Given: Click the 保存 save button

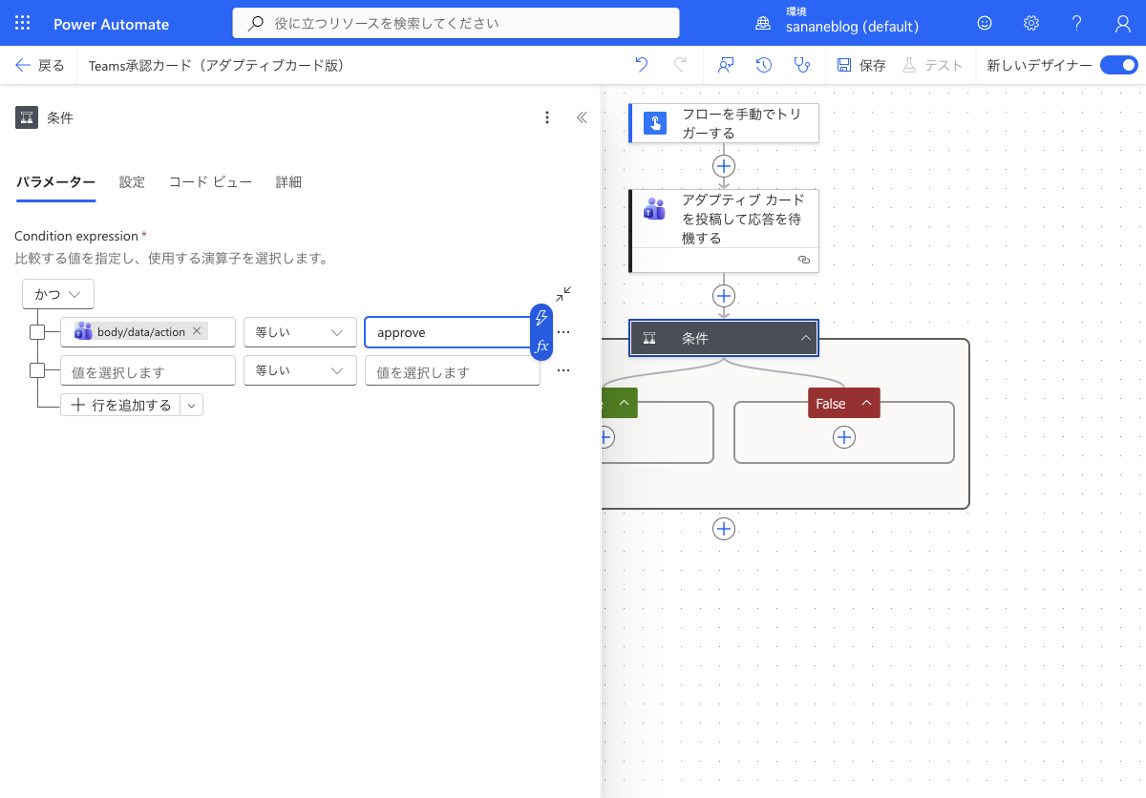Looking at the screenshot, I should 861,65.
